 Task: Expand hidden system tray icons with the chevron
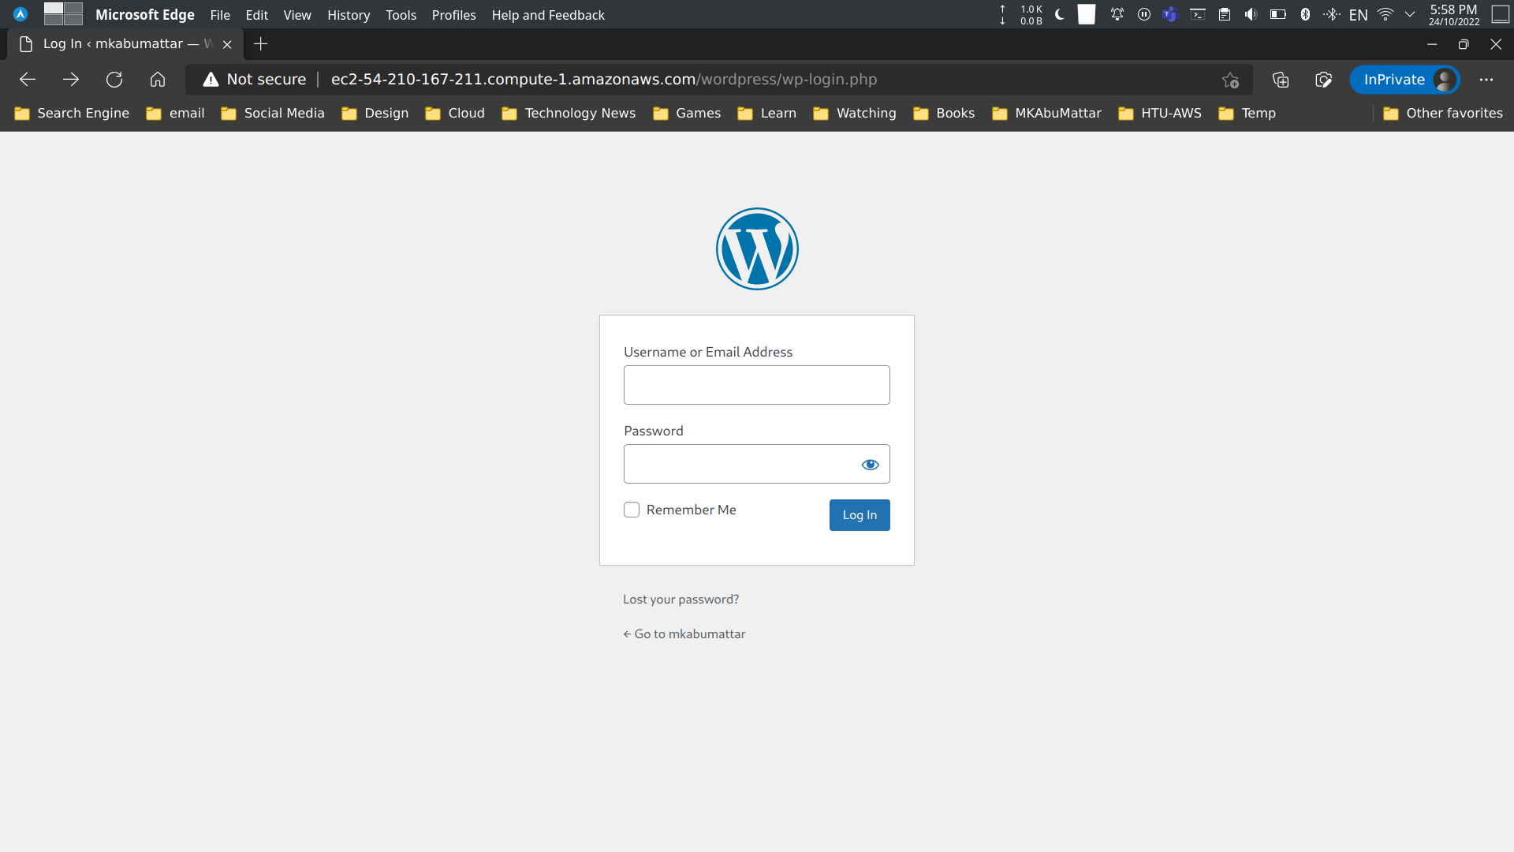1410,14
